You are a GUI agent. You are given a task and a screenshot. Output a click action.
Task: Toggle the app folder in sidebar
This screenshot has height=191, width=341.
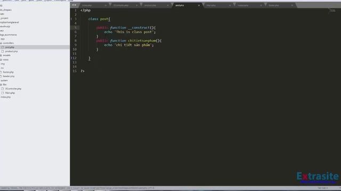[x=2, y=39]
